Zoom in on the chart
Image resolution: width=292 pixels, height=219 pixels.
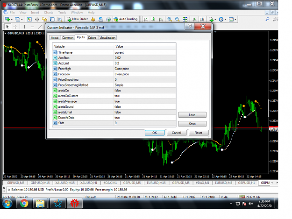[x=170, y=19]
